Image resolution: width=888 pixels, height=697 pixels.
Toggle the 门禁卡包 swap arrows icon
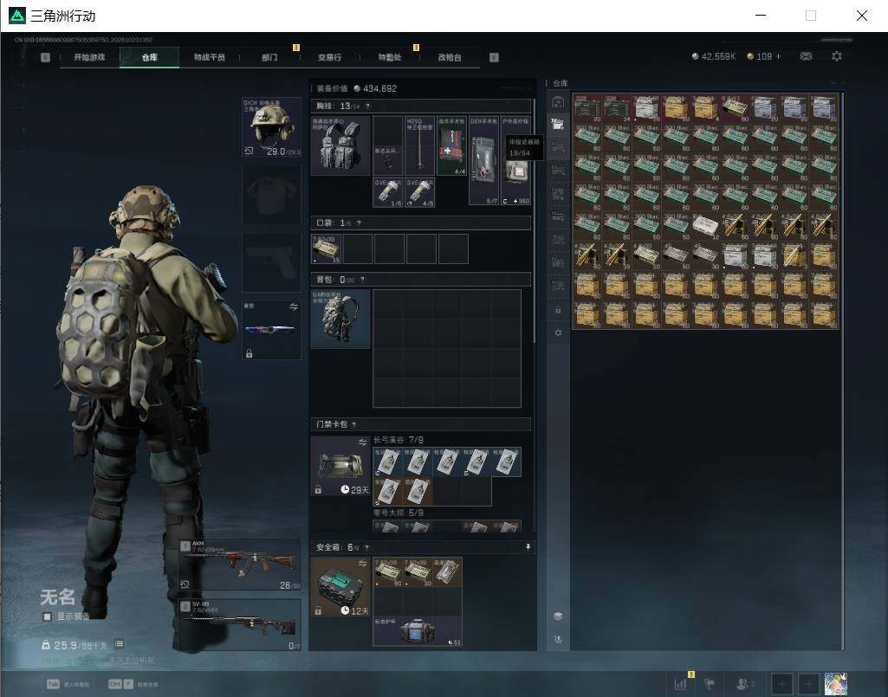362,442
